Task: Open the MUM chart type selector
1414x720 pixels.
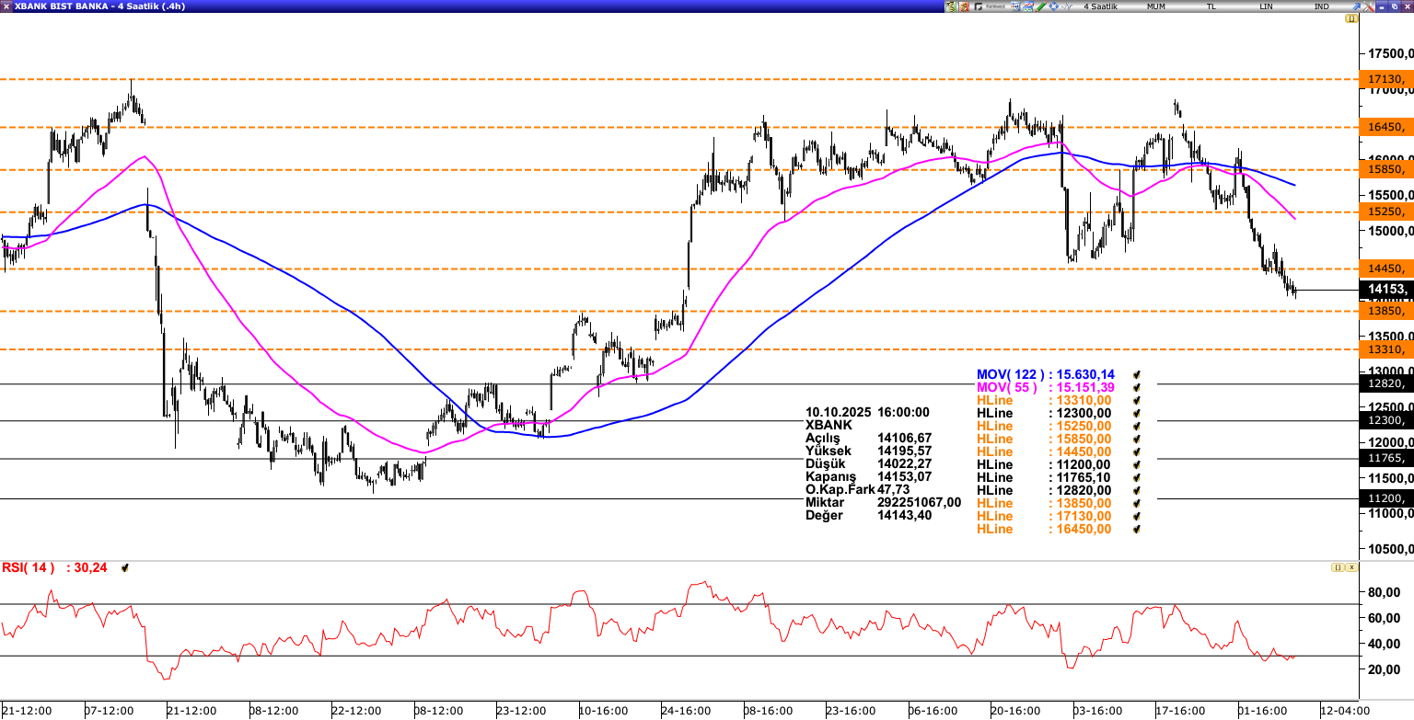Action: pos(1156,6)
